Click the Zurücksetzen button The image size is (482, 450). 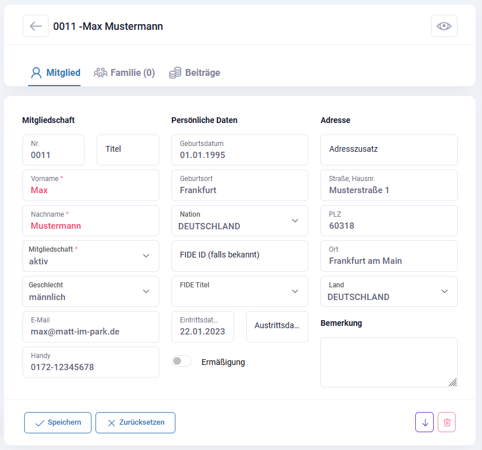click(x=135, y=422)
